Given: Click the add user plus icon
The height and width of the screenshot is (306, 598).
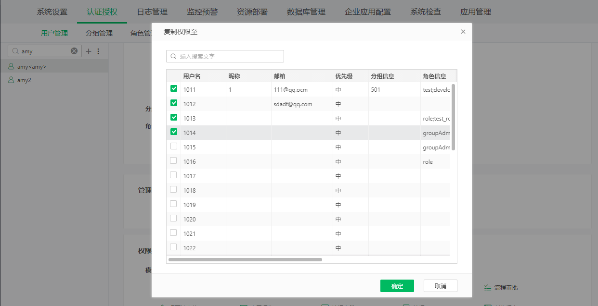Looking at the screenshot, I should pos(89,51).
